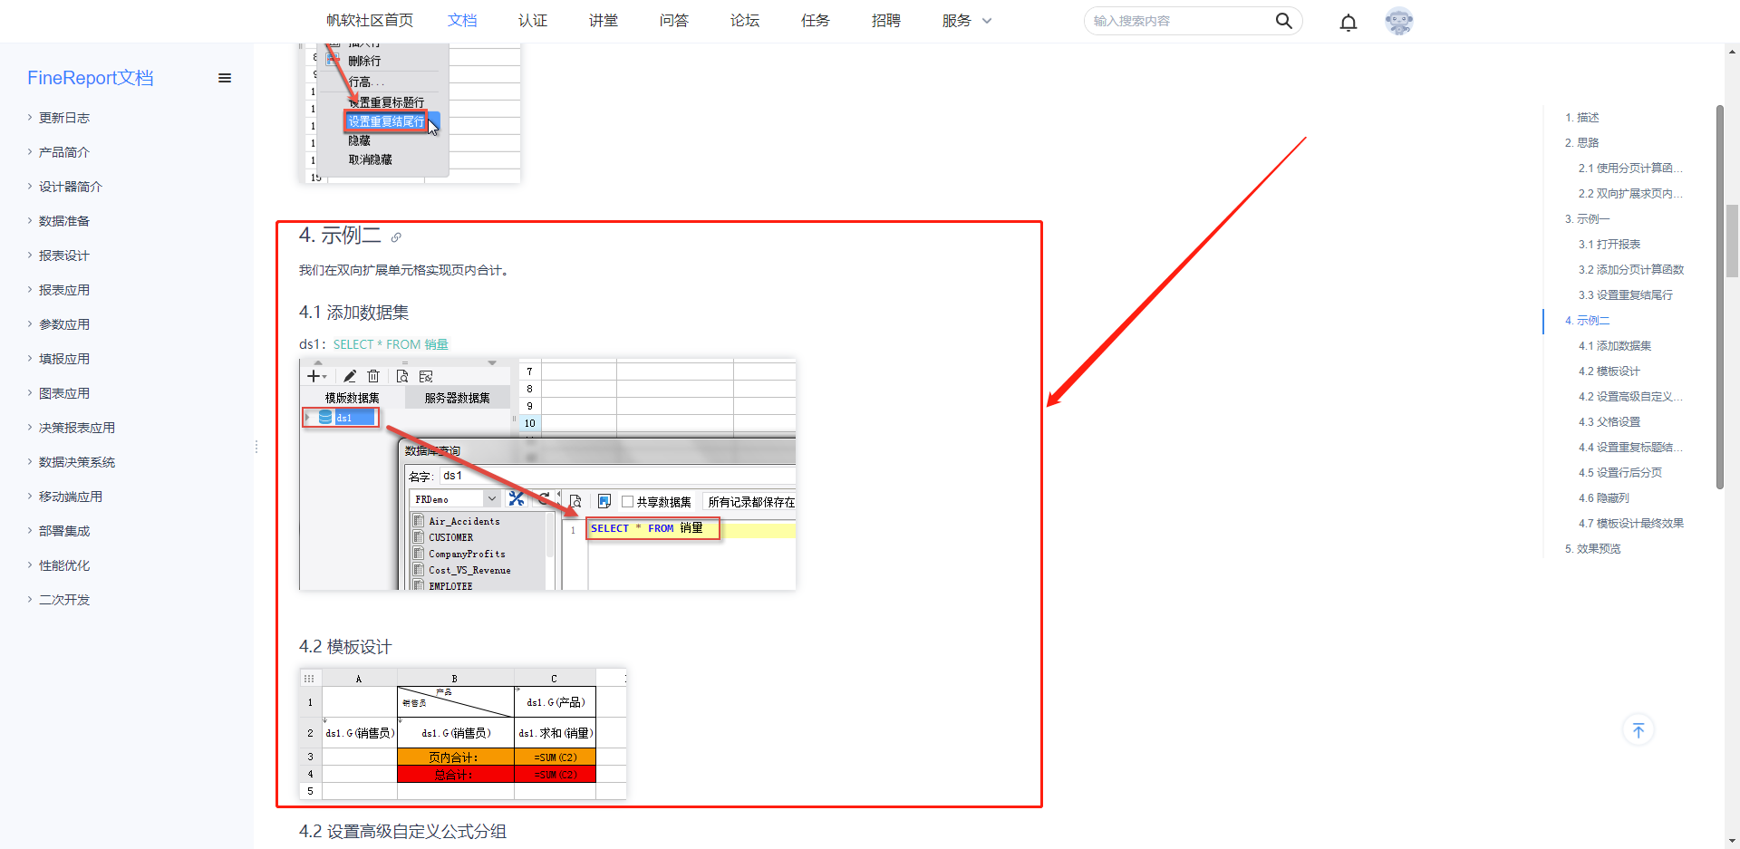Jump to 4.2 模板设计 outline entry
Screen dimensions: 1740x849
(x=1609, y=371)
